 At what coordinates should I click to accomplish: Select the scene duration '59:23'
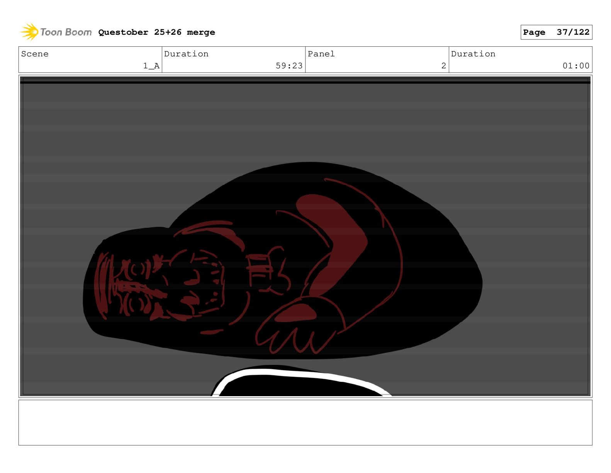(289, 66)
